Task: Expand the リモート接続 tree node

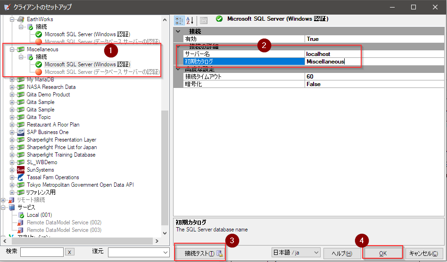Action: pyautogui.click(x=3, y=200)
